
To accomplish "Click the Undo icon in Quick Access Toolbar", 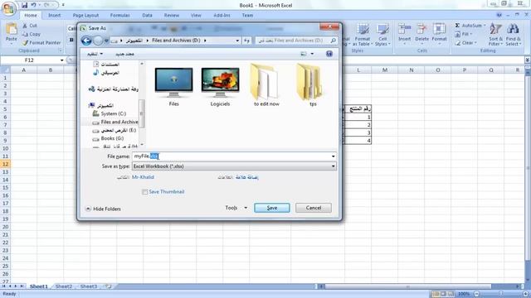I will click(33, 5).
